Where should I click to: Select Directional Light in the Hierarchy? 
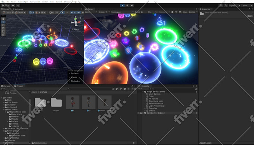[x=156, y=101]
